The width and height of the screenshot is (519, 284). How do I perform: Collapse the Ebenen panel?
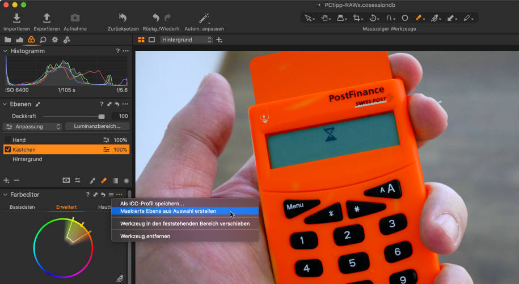pos(5,104)
